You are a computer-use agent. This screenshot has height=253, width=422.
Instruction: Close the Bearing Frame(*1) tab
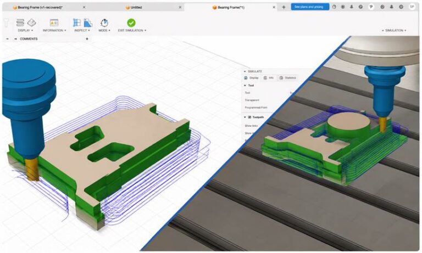point(274,7)
